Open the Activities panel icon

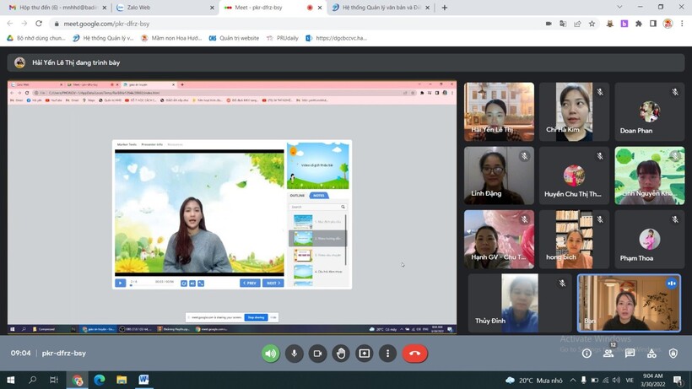point(651,354)
